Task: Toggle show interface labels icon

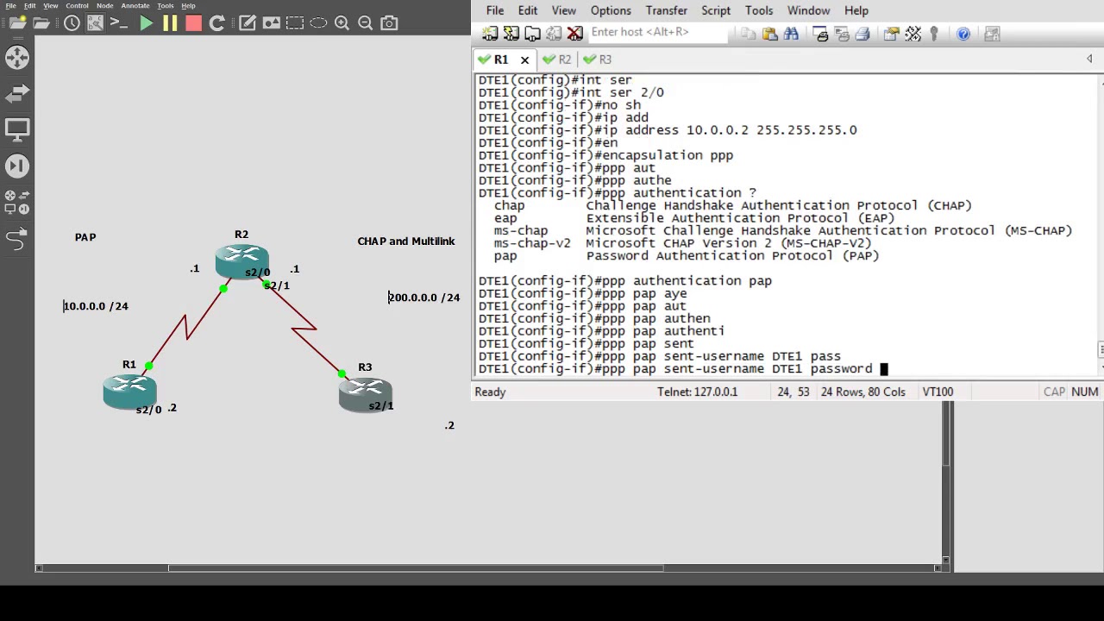Action: coord(95,23)
